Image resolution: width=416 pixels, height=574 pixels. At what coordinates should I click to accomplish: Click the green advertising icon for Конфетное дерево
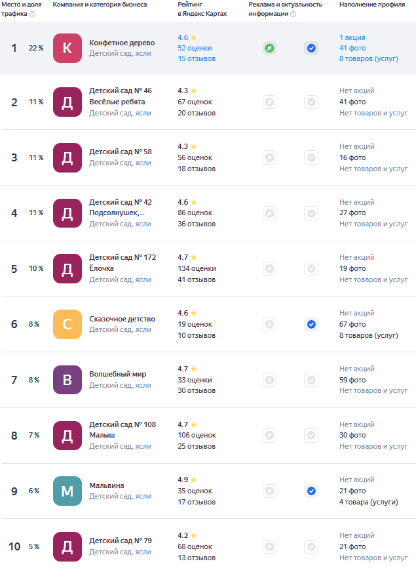269,48
